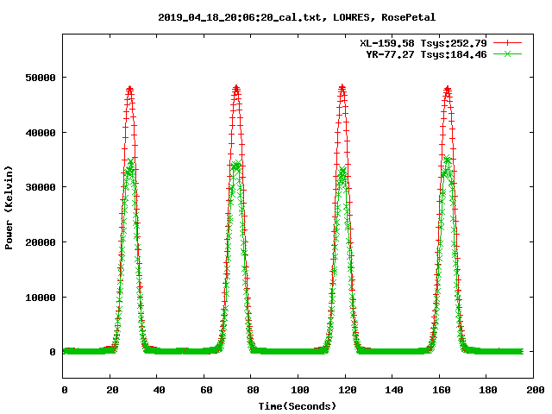The image size is (552, 414).
Task: Select the legend entry 'XL-159.58 Tsys:252.79'
Action: click(x=423, y=43)
